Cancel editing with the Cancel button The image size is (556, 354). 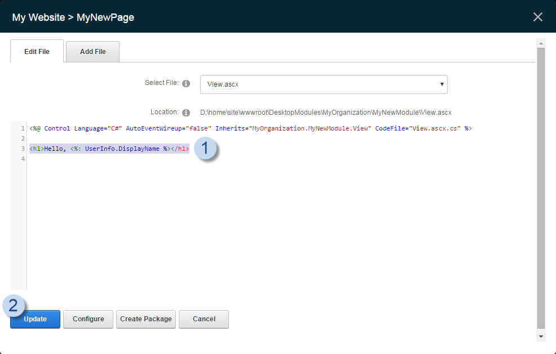tap(204, 319)
